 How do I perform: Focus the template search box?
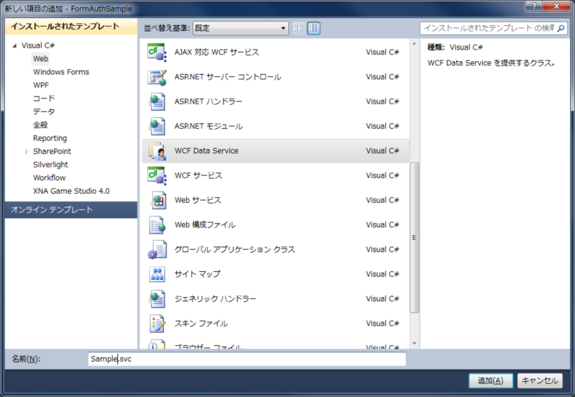pos(489,28)
